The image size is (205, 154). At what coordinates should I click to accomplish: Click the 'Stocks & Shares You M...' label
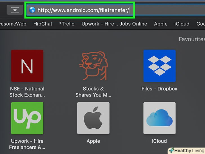point(93,92)
